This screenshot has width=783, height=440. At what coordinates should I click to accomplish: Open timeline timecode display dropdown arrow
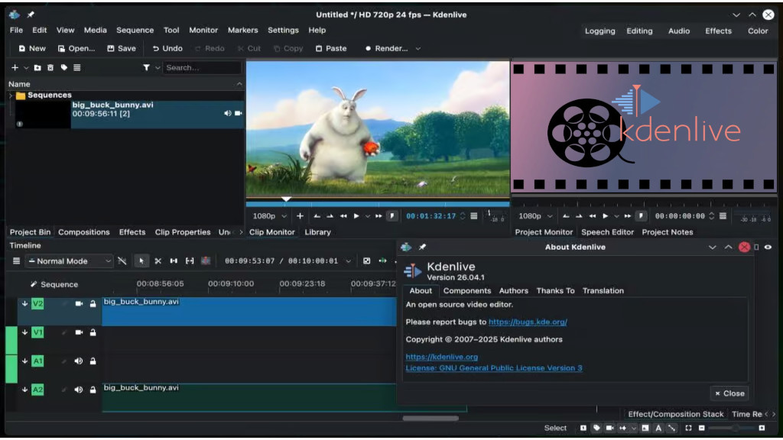point(348,261)
